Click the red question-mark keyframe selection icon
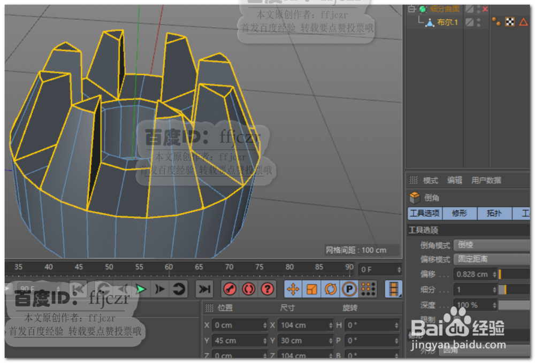This screenshot has height=363, width=535. point(267,289)
